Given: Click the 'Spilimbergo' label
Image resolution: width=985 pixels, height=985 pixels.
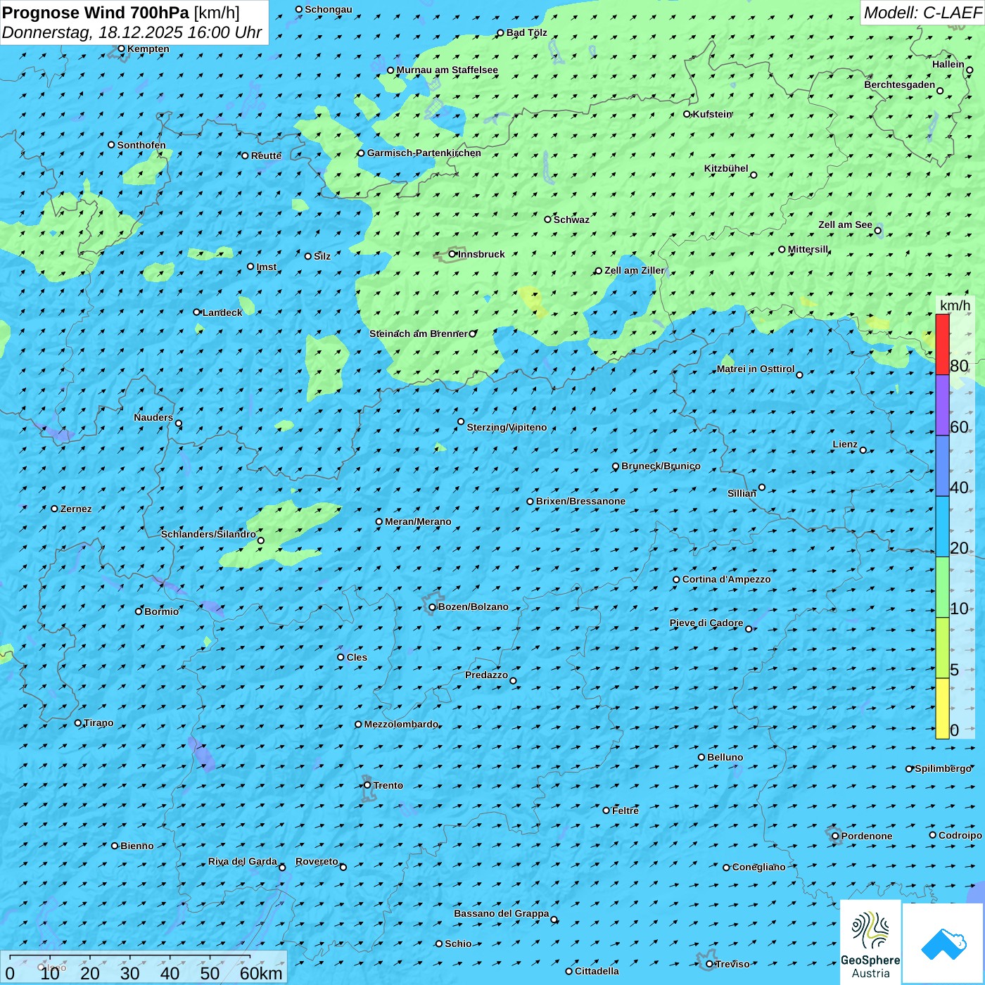Looking at the screenshot, I should tap(943, 768).
